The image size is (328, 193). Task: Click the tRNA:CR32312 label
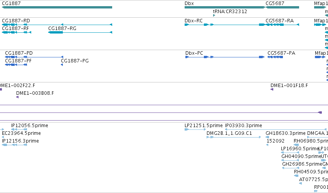tap(230, 11)
